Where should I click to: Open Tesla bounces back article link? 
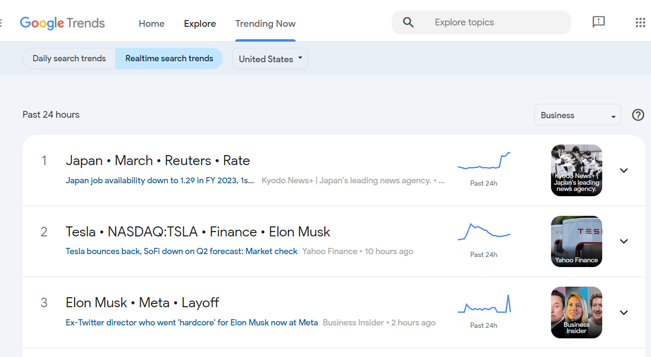click(181, 251)
